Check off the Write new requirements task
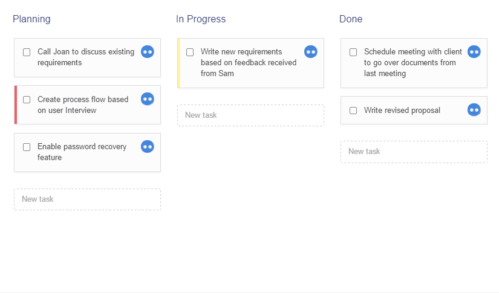499x293 pixels. pyautogui.click(x=190, y=52)
